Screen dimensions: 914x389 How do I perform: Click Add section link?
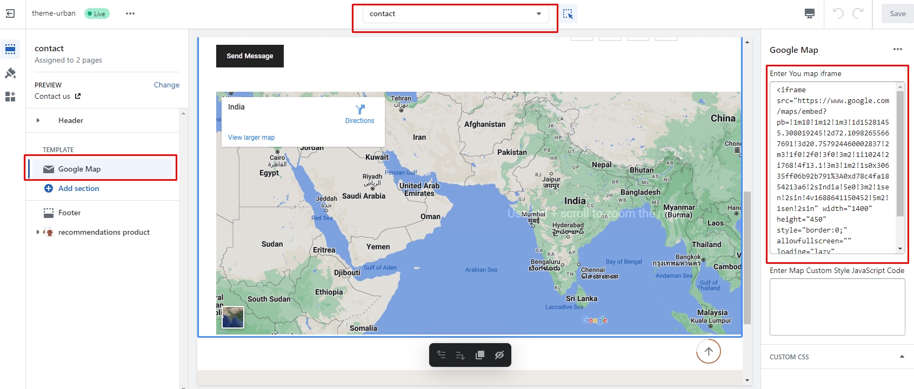coord(79,188)
